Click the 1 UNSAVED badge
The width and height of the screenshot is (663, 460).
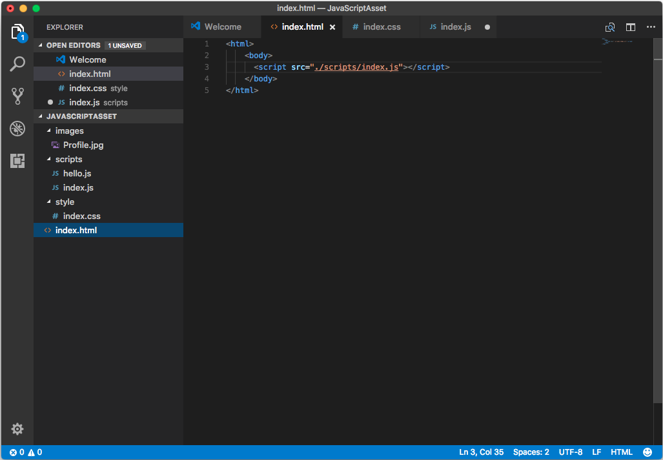click(125, 45)
